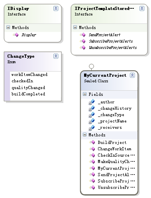Click the Display method icon

click(x=16, y=35)
